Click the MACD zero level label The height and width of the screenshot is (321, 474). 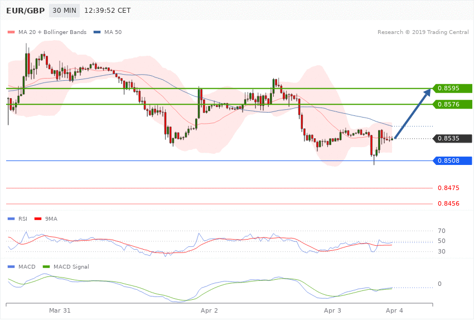tap(439, 284)
